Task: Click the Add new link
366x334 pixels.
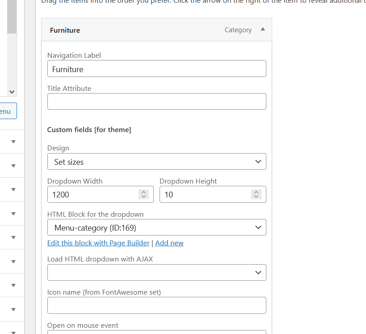Action: (169, 243)
